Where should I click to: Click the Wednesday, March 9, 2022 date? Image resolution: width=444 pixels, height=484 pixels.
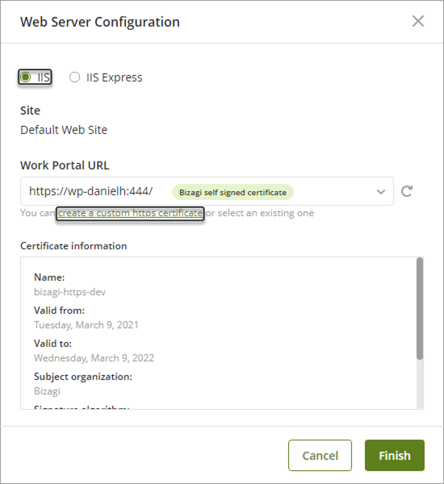coord(94,358)
